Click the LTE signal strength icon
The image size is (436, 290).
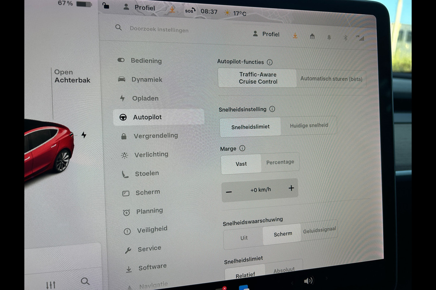[x=360, y=38]
